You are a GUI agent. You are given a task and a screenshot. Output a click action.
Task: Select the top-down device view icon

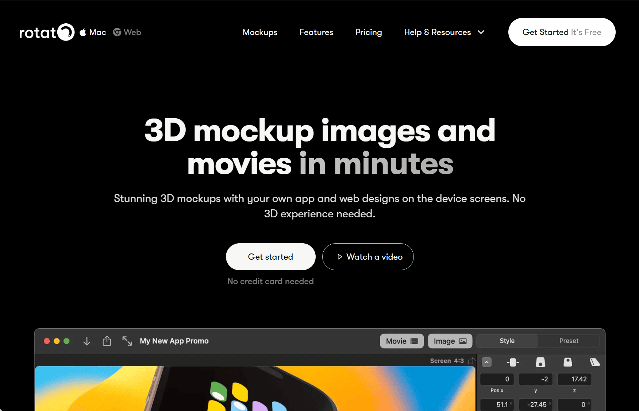[567, 362]
